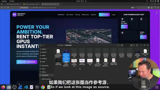Open a new browser tab
Viewport: 160px width, 90px height.
click(x=61, y=4)
